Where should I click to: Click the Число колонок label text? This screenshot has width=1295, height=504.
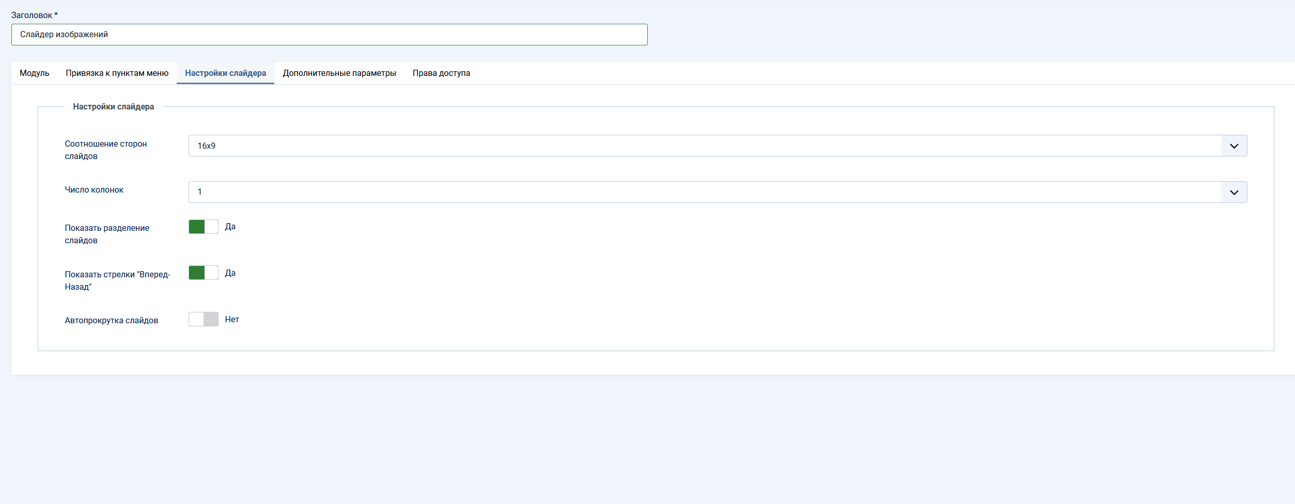[x=94, y=190]
